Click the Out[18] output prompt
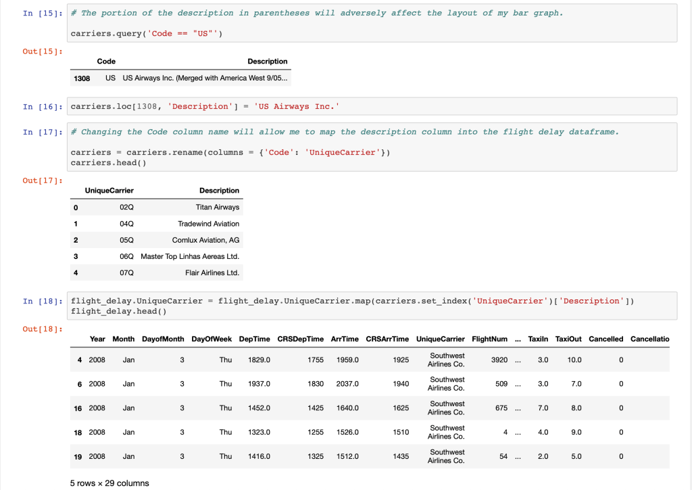 [43, 329]
